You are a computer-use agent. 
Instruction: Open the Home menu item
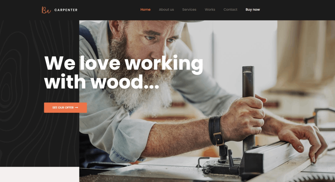click(x=145, y=10)
